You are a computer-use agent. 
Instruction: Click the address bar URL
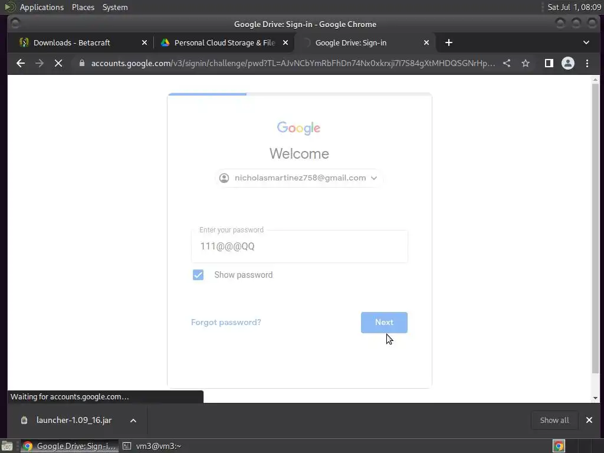(x=293, y=63)
